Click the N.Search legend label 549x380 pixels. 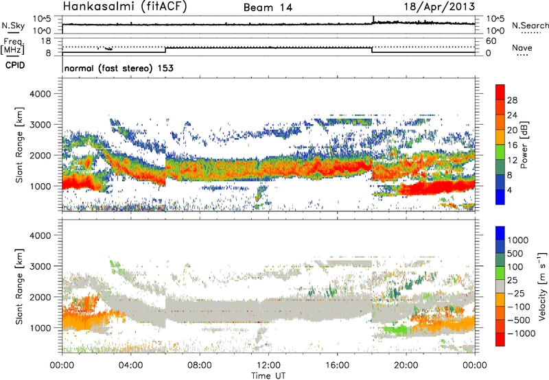coord(530,25)
